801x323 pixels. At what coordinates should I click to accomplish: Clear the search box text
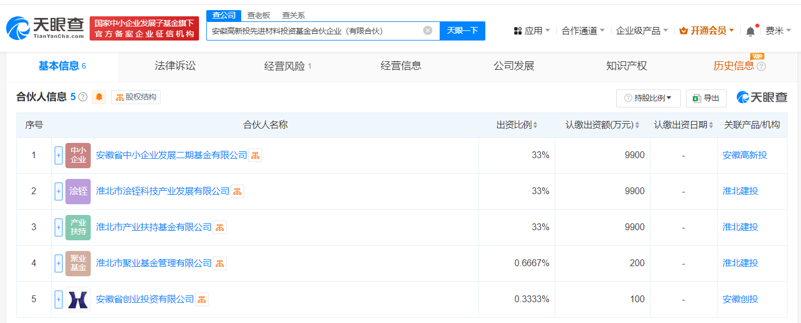[x=428, y=30]
